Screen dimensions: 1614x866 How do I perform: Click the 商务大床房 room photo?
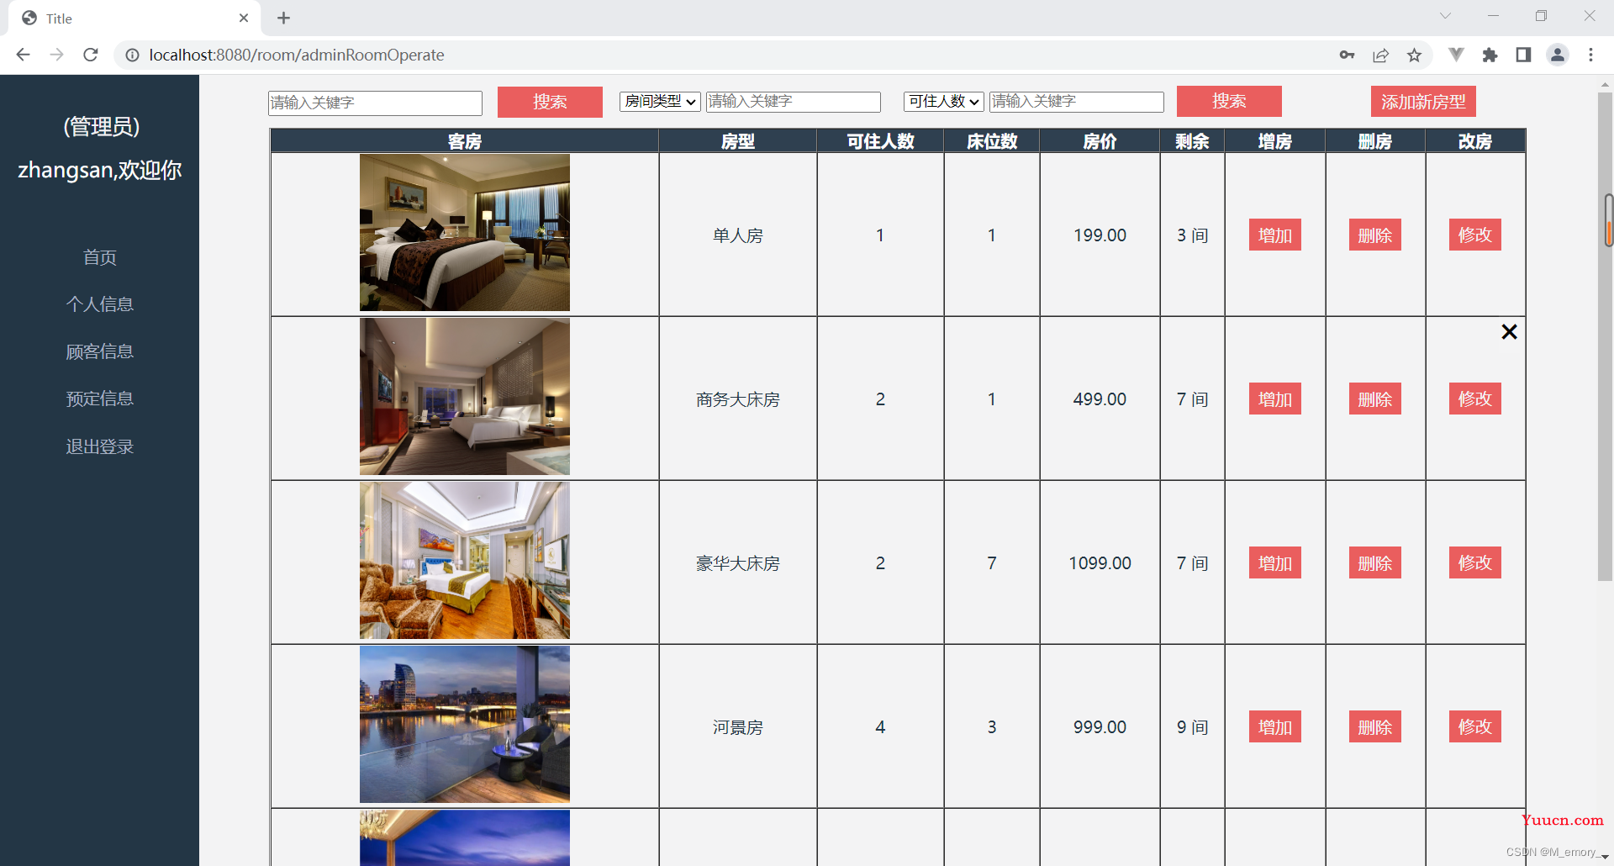[465, 396]
